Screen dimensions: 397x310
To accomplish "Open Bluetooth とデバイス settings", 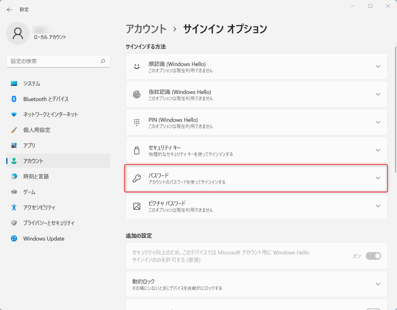I will [x=58, y=99].
